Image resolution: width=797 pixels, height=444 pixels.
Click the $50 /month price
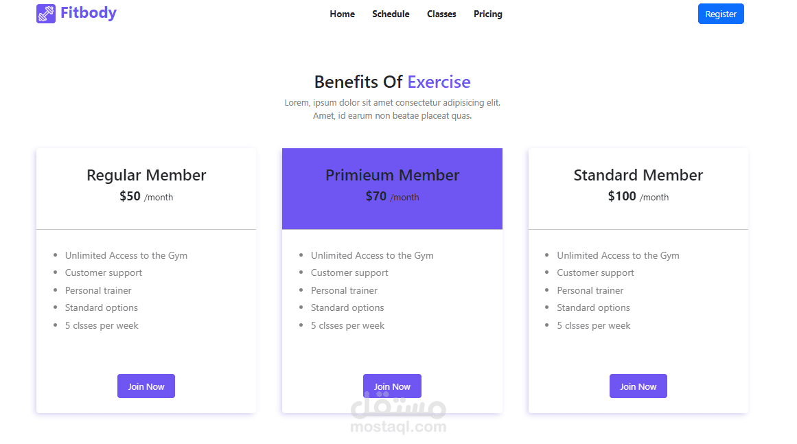pos(146,196)
